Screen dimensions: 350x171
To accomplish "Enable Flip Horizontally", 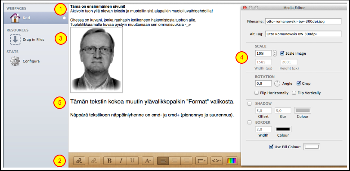I will coord(257,93).
